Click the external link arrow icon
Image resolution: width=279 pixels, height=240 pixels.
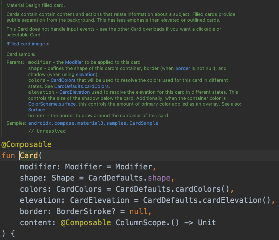click(47, 44)
